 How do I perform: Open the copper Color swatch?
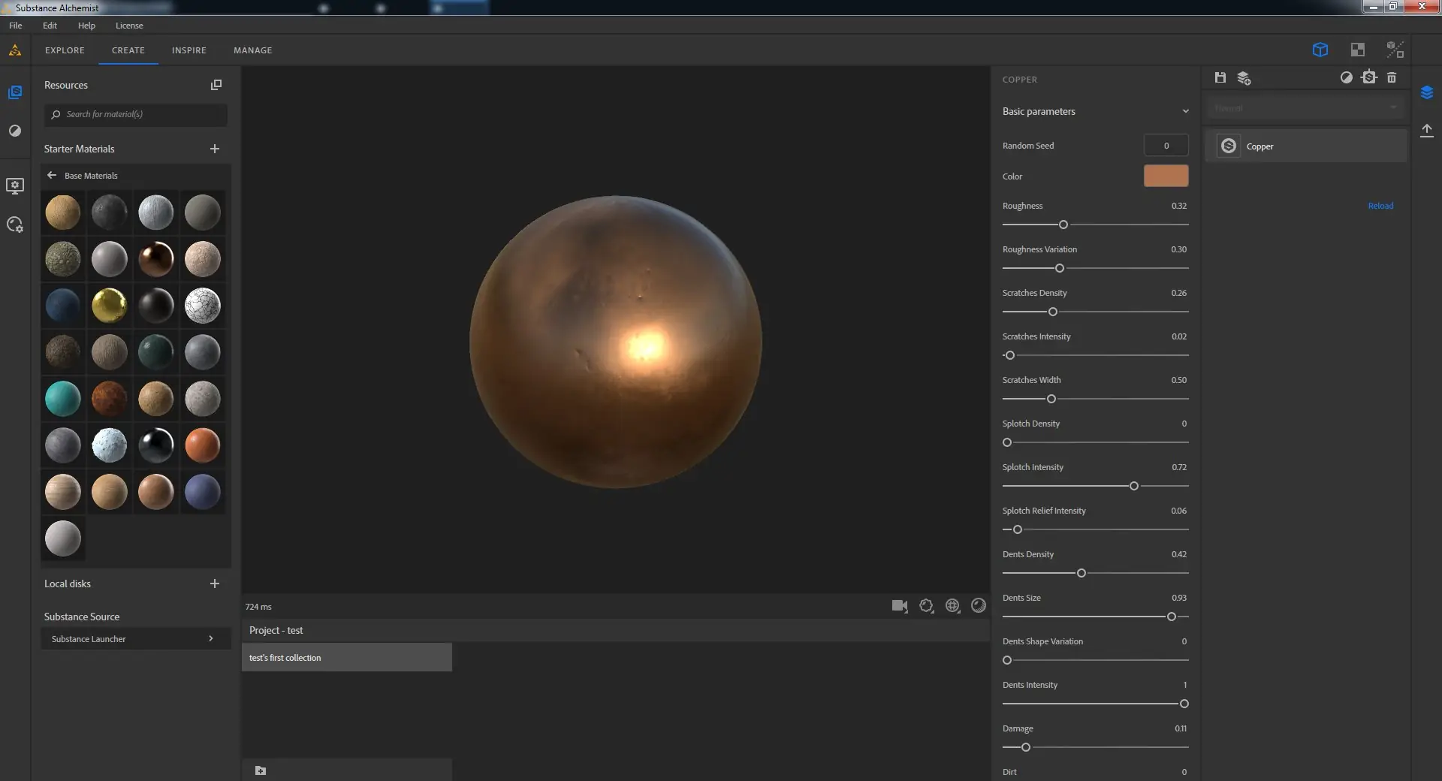tap(1166, 176)
